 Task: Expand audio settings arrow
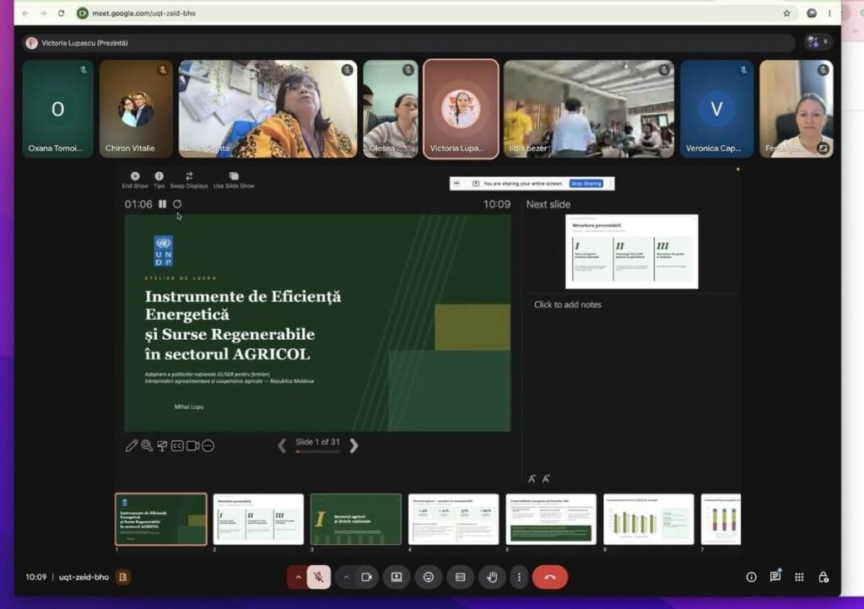point(298,577)
